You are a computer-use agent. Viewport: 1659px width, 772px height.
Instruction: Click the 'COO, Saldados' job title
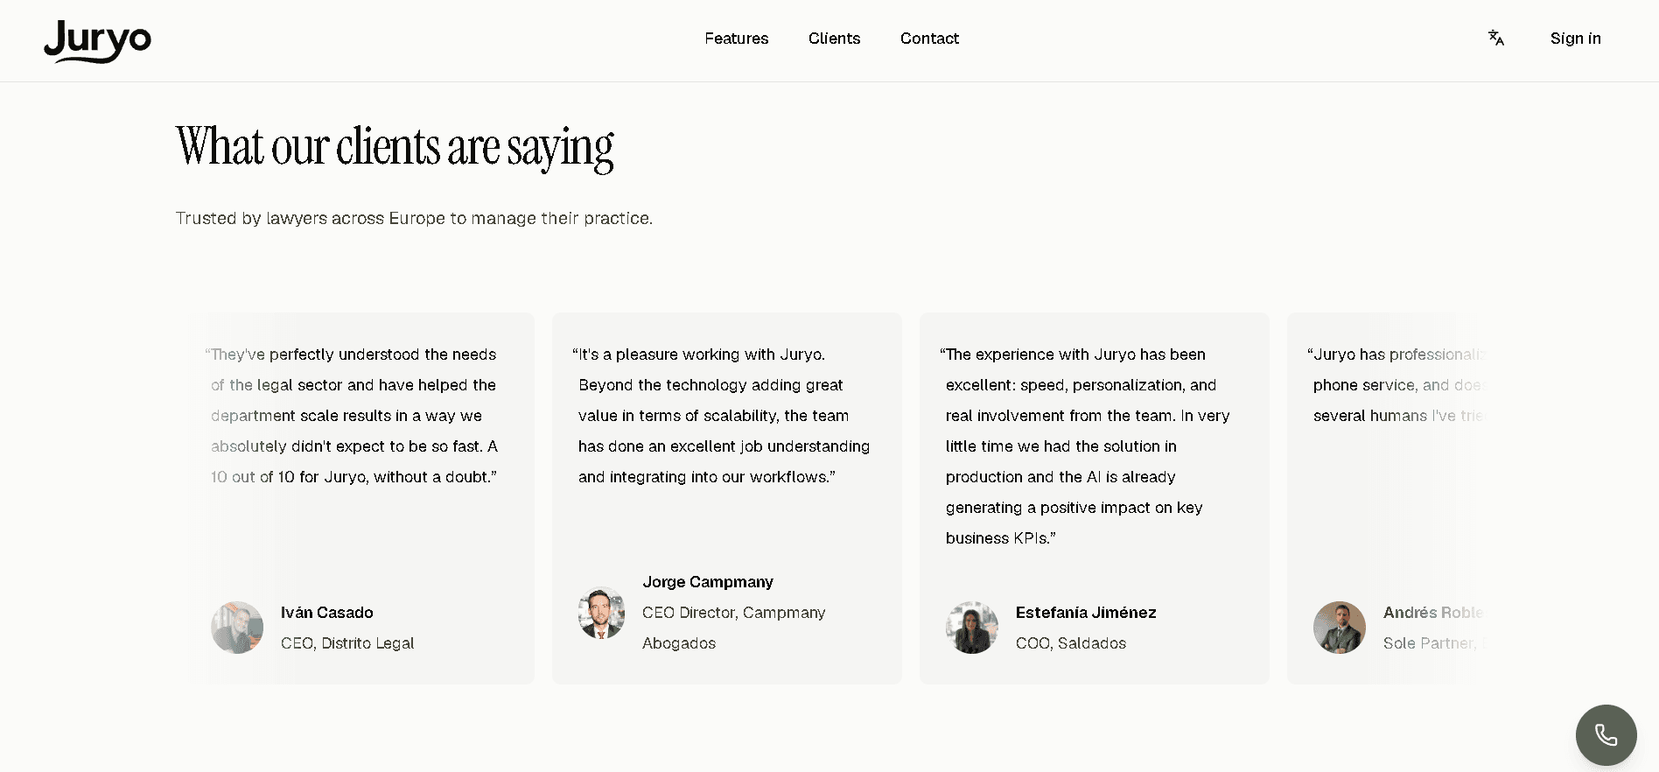pos(1070,643)
